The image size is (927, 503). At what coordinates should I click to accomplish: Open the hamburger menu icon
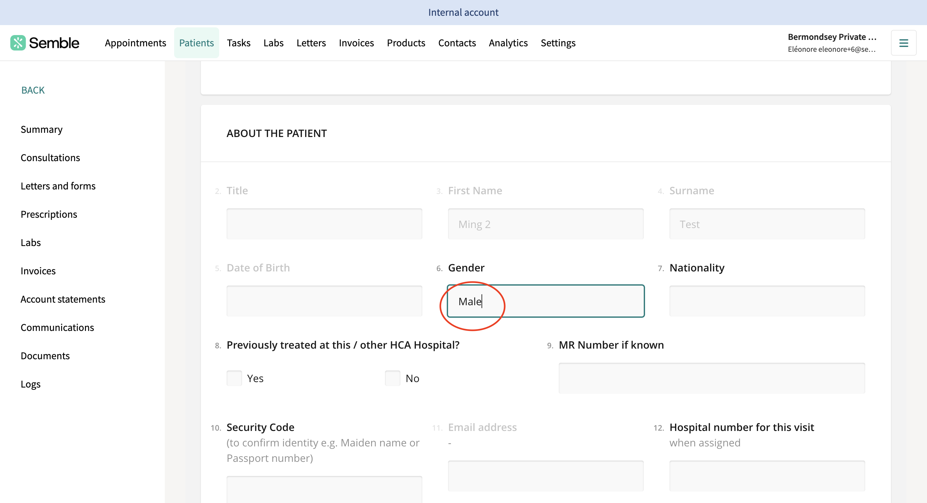(903, 43)
